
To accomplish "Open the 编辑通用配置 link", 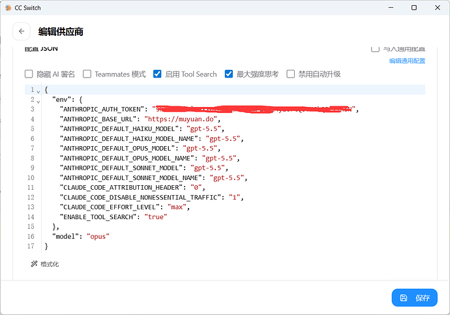I will coord(407,61).
